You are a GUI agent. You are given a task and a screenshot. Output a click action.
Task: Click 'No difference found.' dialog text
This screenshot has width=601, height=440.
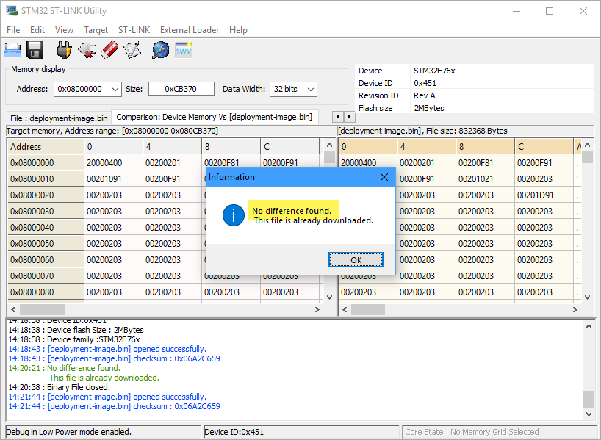tap(292, 211)
